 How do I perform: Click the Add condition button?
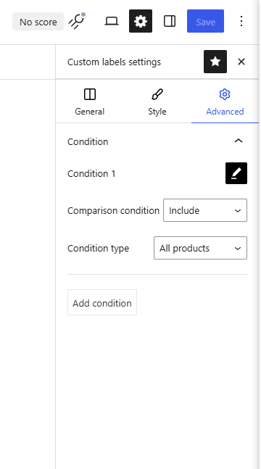(102, 302)
